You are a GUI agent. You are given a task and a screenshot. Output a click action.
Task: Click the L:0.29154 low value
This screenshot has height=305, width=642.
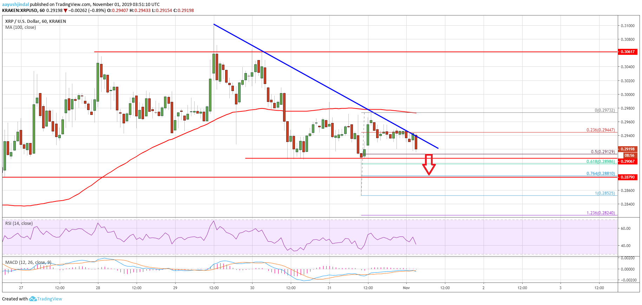(x=162, y=11)
